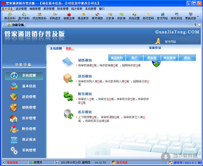The image size is (203, 166).
Task: Click the 准备就绪 status text
Action: [x=12, y=163]
